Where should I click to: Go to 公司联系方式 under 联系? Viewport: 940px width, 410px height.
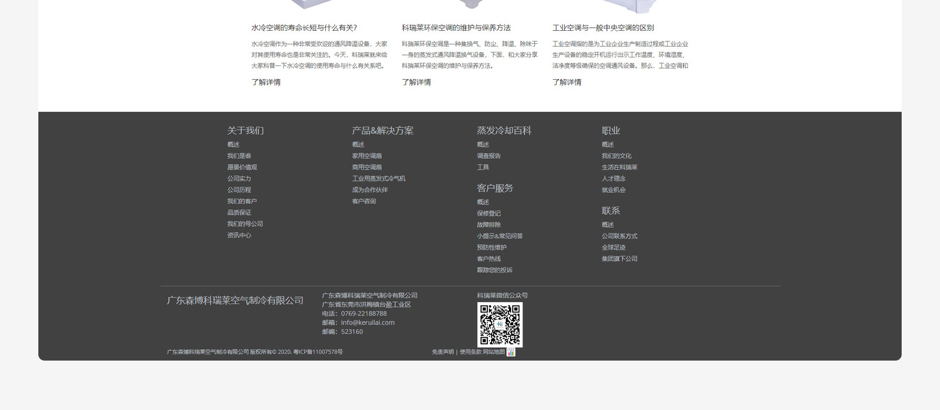click(x=619, y=236)
